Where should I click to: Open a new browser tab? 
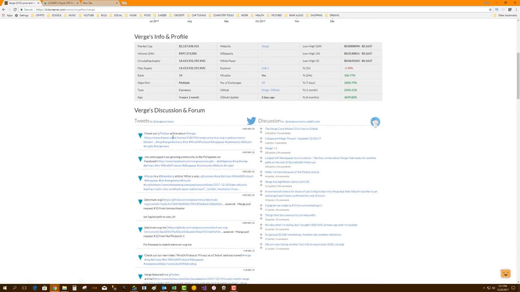[124, 3]
